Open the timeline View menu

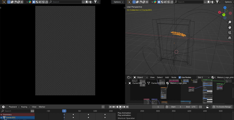coord(34,107)
